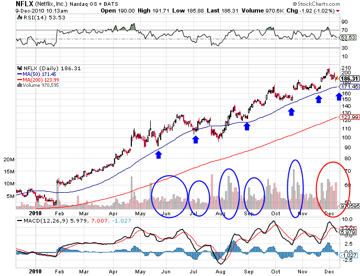Select the blue arrow under mid-November prices

(x=318, y=99)
